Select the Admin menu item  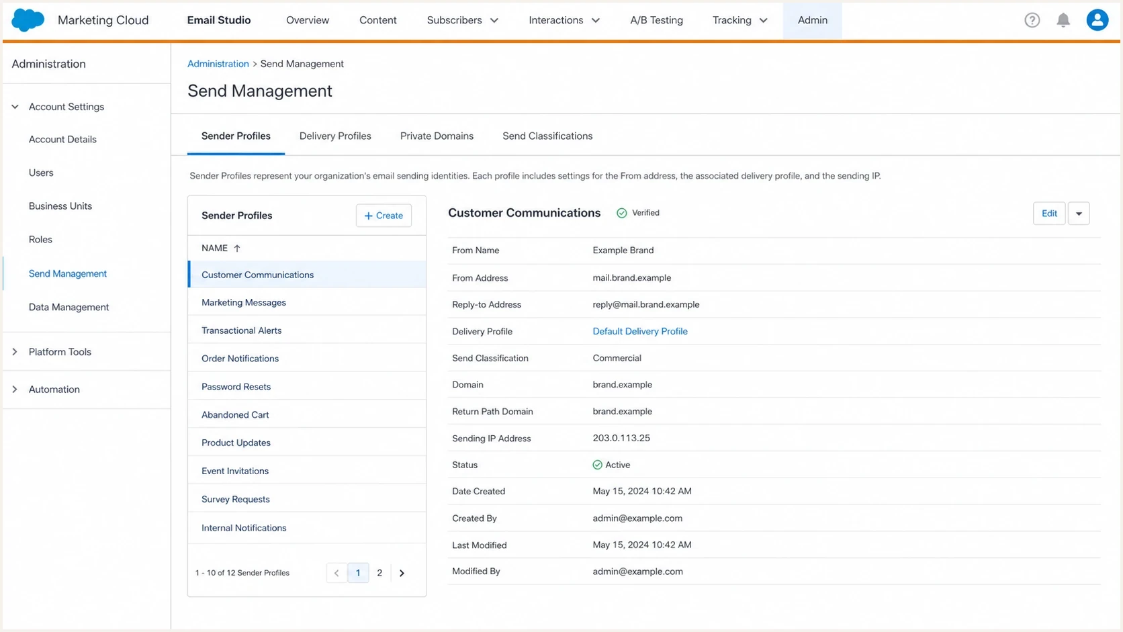(x=813, y=20)
